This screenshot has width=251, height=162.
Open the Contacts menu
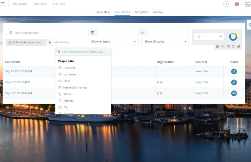pos(40,4)
